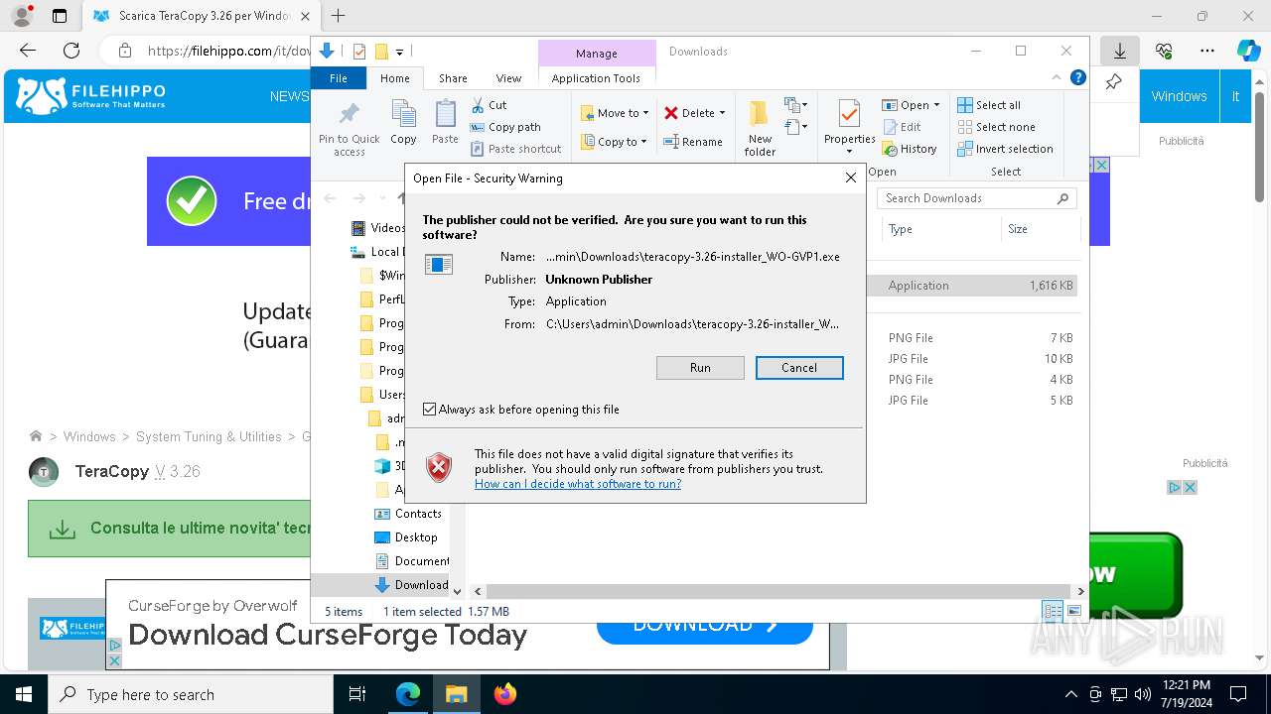Open 'How can I decide what software to run?' link
The image size is (1271, 714).
578,484
